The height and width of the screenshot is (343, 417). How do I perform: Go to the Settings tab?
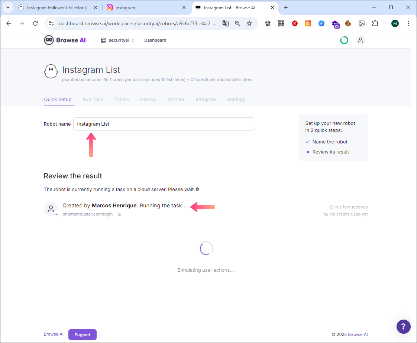236,100
